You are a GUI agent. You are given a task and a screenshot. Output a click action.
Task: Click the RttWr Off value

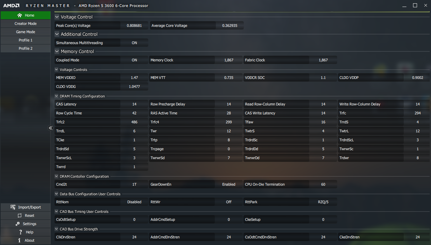229,202
